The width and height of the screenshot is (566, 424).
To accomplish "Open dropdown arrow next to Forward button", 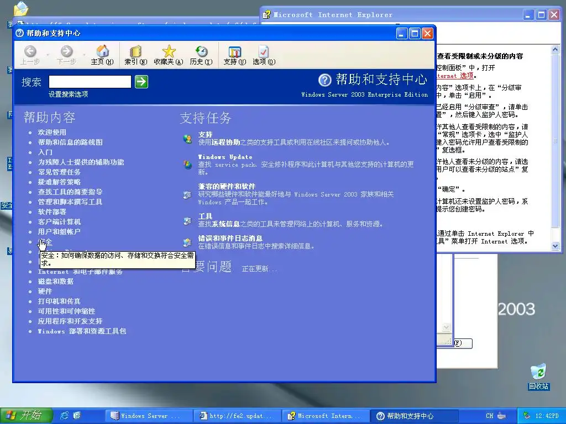I will click(x=84, y=55).
